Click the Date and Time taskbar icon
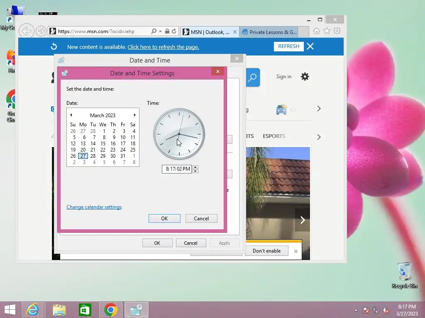The image size is (425, 318). tap(136, 310)
